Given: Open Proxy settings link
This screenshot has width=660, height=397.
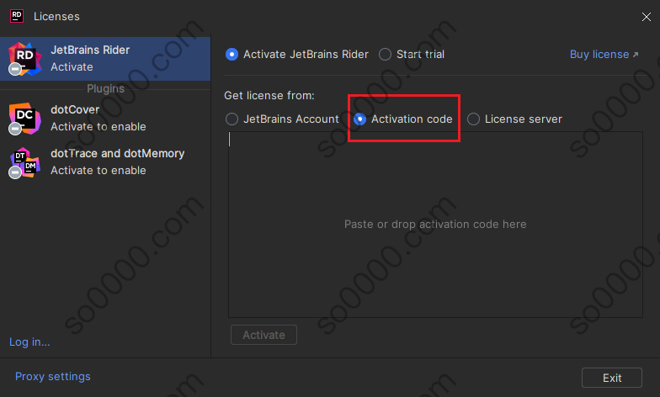Looking at the screenshot, I should coord(52,377).
